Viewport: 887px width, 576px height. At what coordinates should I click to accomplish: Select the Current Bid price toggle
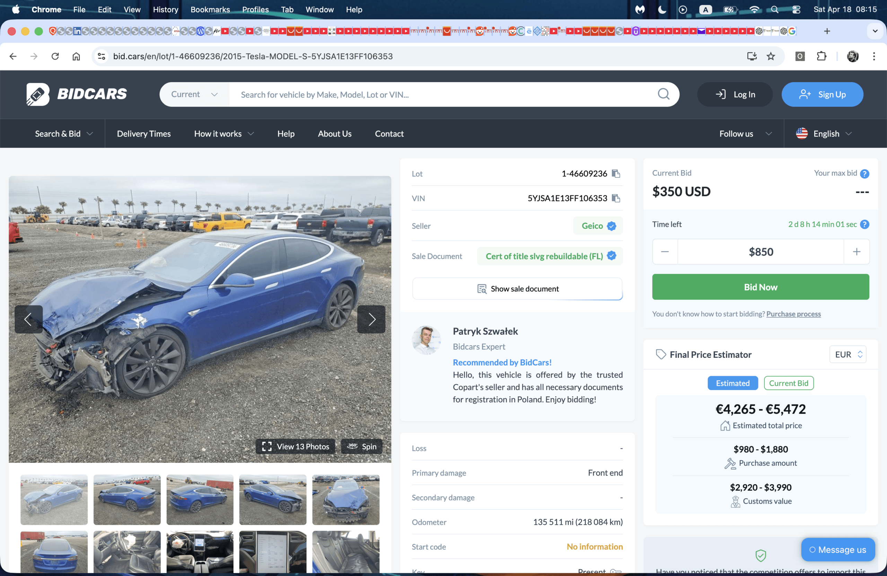coord(789,383)
